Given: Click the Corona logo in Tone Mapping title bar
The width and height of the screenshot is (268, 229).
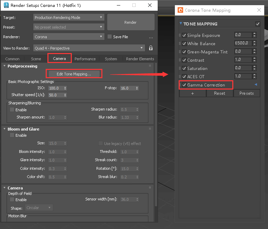Looking at the screenshot, I should click(x=180, y=10).
